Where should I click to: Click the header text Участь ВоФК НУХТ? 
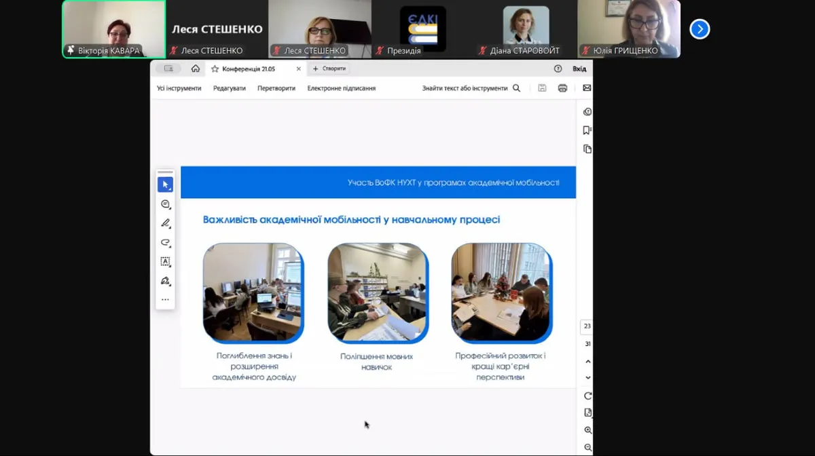coord(454,183)
